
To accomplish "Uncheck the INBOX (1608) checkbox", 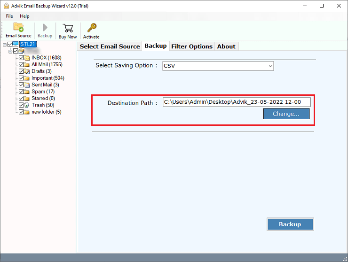I will point(21,58).
